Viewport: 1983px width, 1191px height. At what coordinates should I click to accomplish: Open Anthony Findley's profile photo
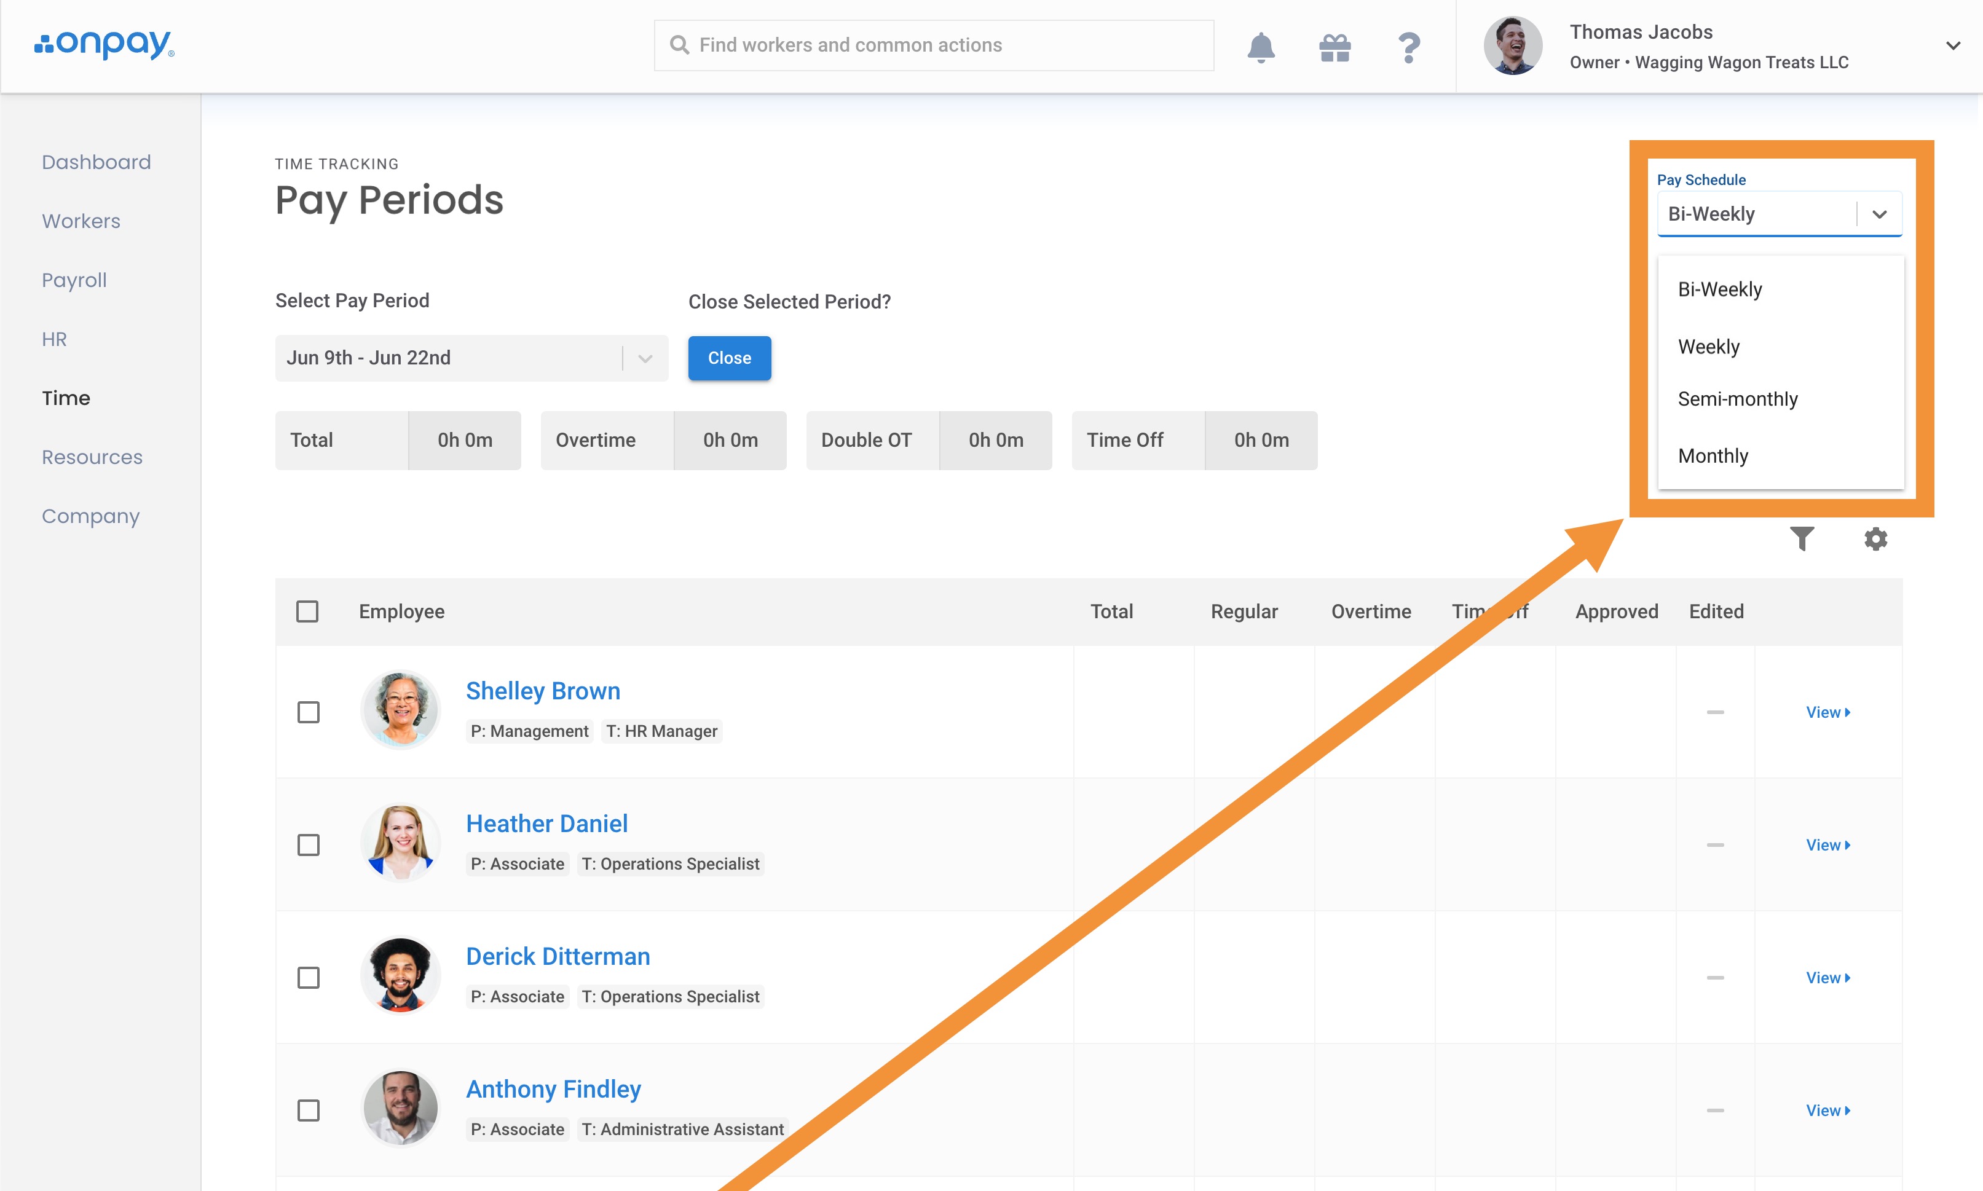[400, 1108]
